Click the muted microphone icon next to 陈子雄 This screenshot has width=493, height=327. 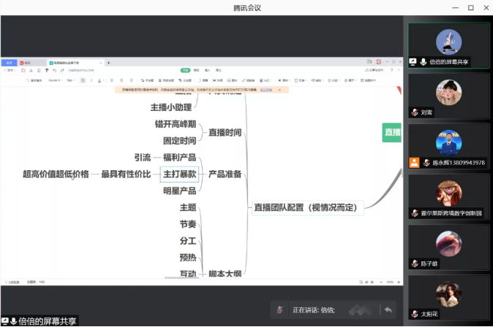coord(415,263)
